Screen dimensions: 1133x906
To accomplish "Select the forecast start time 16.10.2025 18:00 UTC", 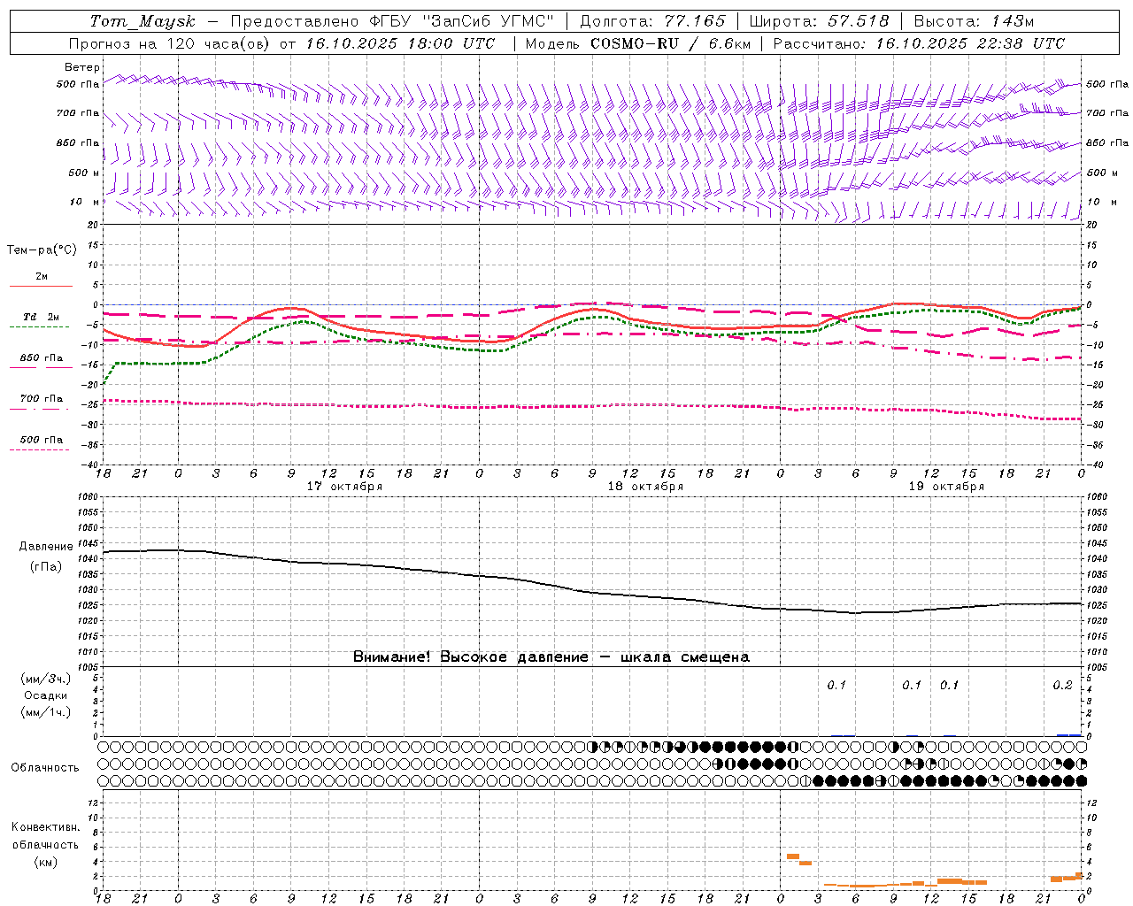I will (400, 43).
